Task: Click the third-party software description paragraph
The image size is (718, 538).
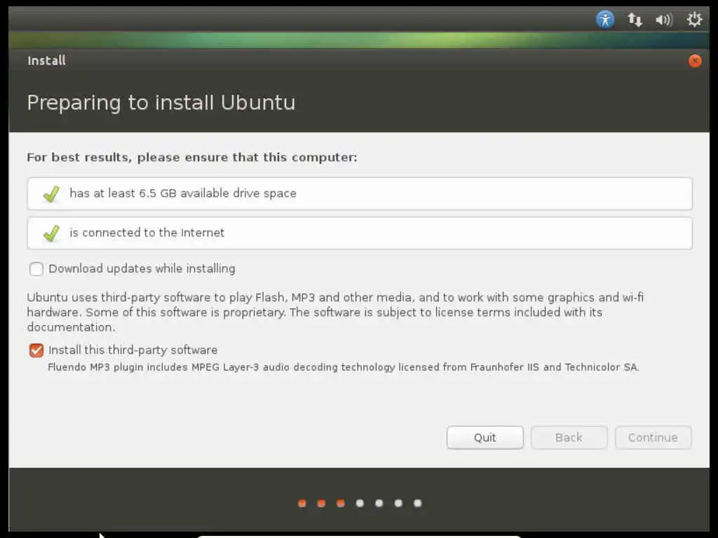Action: tap(335, 312)
